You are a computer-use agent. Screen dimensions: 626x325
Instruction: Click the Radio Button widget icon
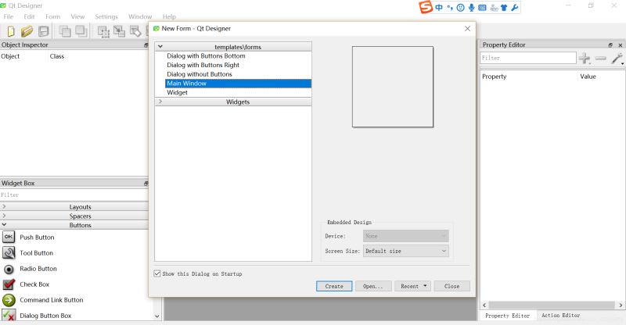tap(9, 269)
